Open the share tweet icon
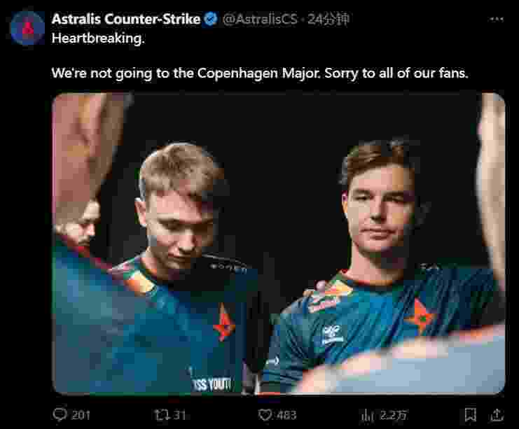The width and height of the screenshot is (519, 429). point(497,415)
